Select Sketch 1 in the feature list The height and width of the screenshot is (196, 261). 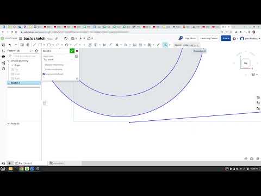pos(24,83)
